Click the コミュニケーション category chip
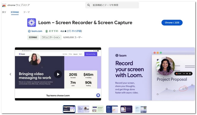Screen dimensions: 197x115 (51, 37)
